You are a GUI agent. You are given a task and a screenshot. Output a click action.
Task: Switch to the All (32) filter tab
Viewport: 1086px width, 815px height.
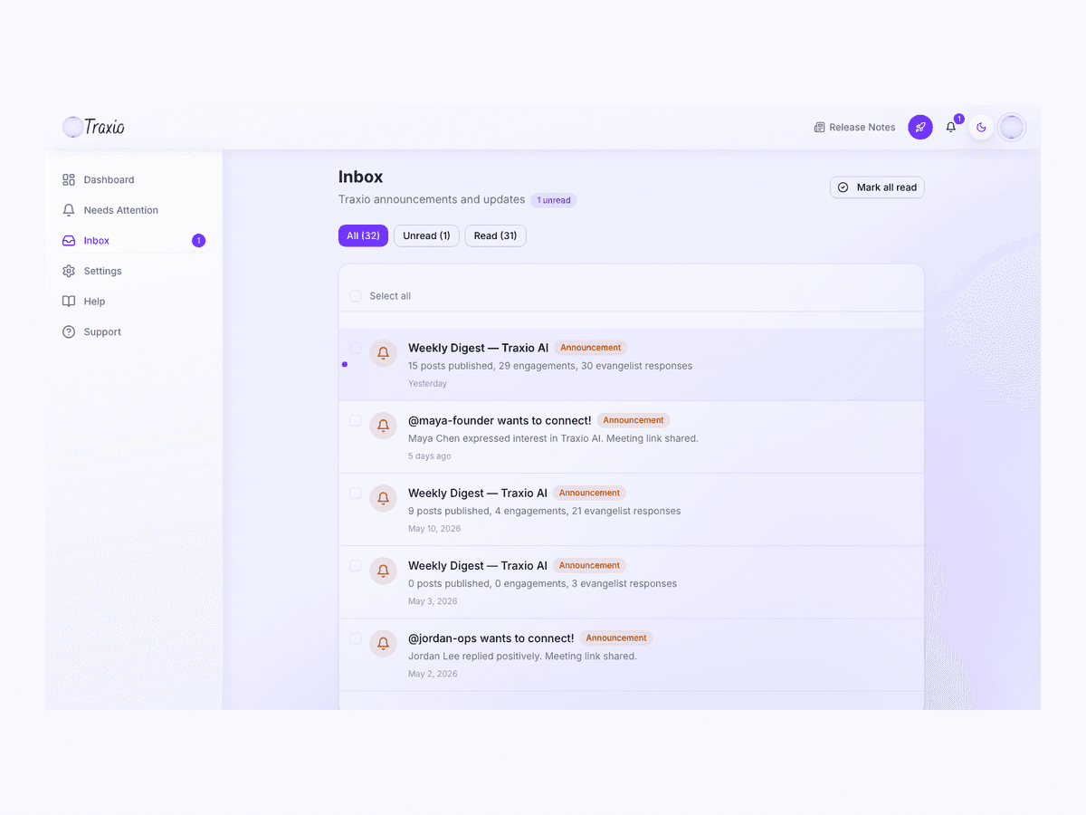(x=363, y=235)
